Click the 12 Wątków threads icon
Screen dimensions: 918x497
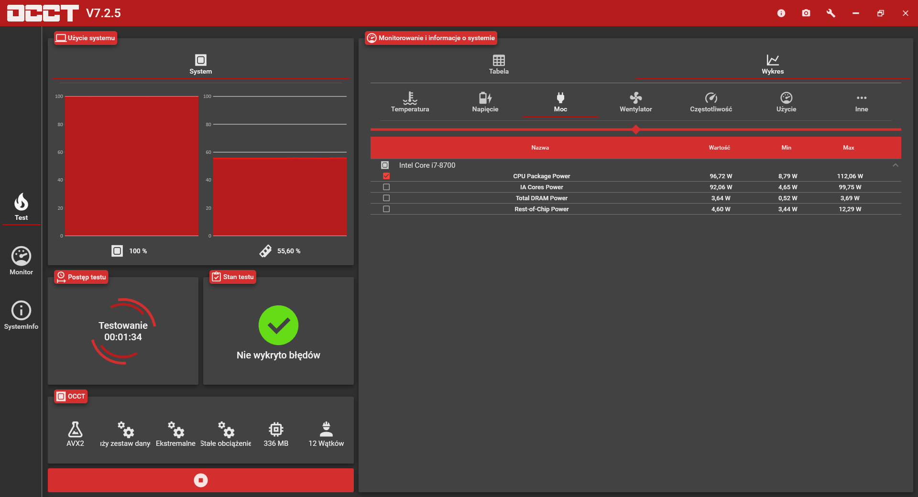pyautogui.click(x=326, y=429)
